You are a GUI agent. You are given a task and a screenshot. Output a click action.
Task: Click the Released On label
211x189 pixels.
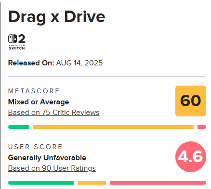[31, 63]
